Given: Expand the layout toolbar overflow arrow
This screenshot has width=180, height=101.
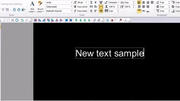Looking at the screenshot, I should tap(102, 21).
